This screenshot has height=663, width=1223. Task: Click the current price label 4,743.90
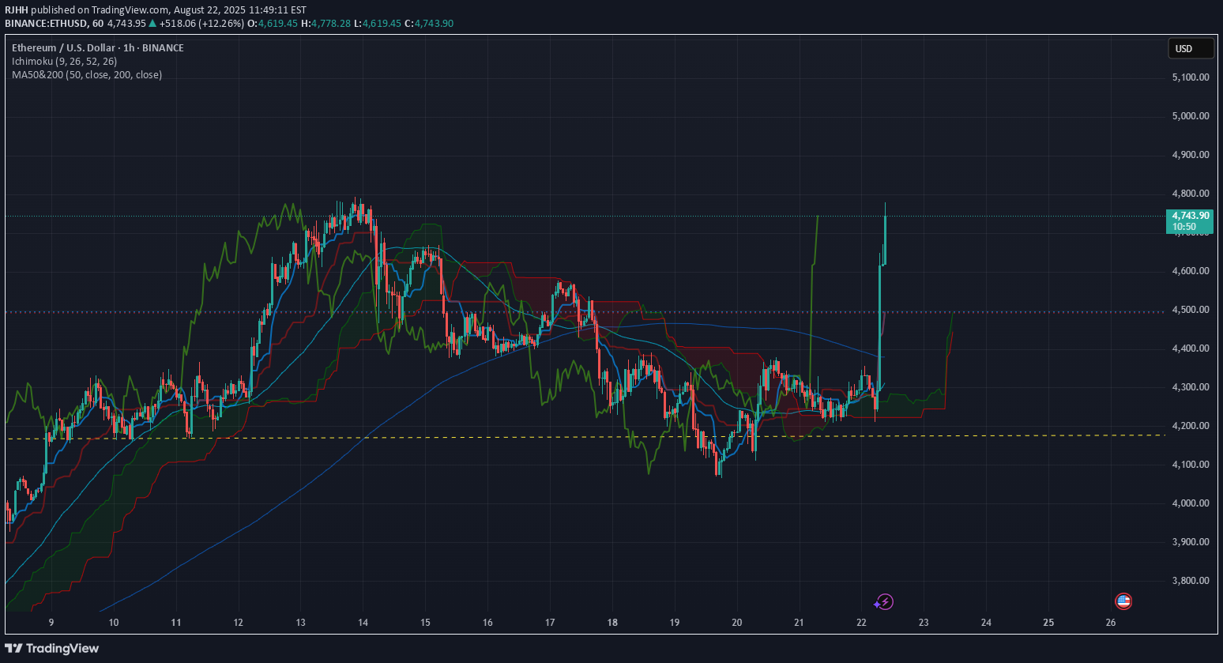(1190, 220)
